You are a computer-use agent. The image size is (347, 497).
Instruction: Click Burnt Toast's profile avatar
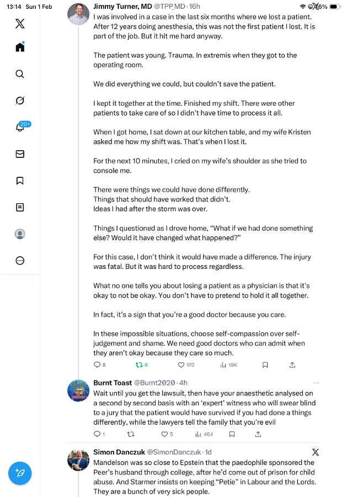(78, 390)
